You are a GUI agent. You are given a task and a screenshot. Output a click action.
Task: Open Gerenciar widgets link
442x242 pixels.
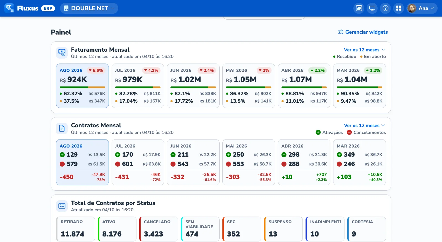[x=363, y=32]
